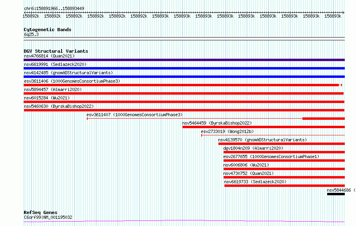Click the nsv5460630 (ByrskaBishop2022) label
Image resolution: width=356 pixels, height=226 pixels.
coord(59,106)
